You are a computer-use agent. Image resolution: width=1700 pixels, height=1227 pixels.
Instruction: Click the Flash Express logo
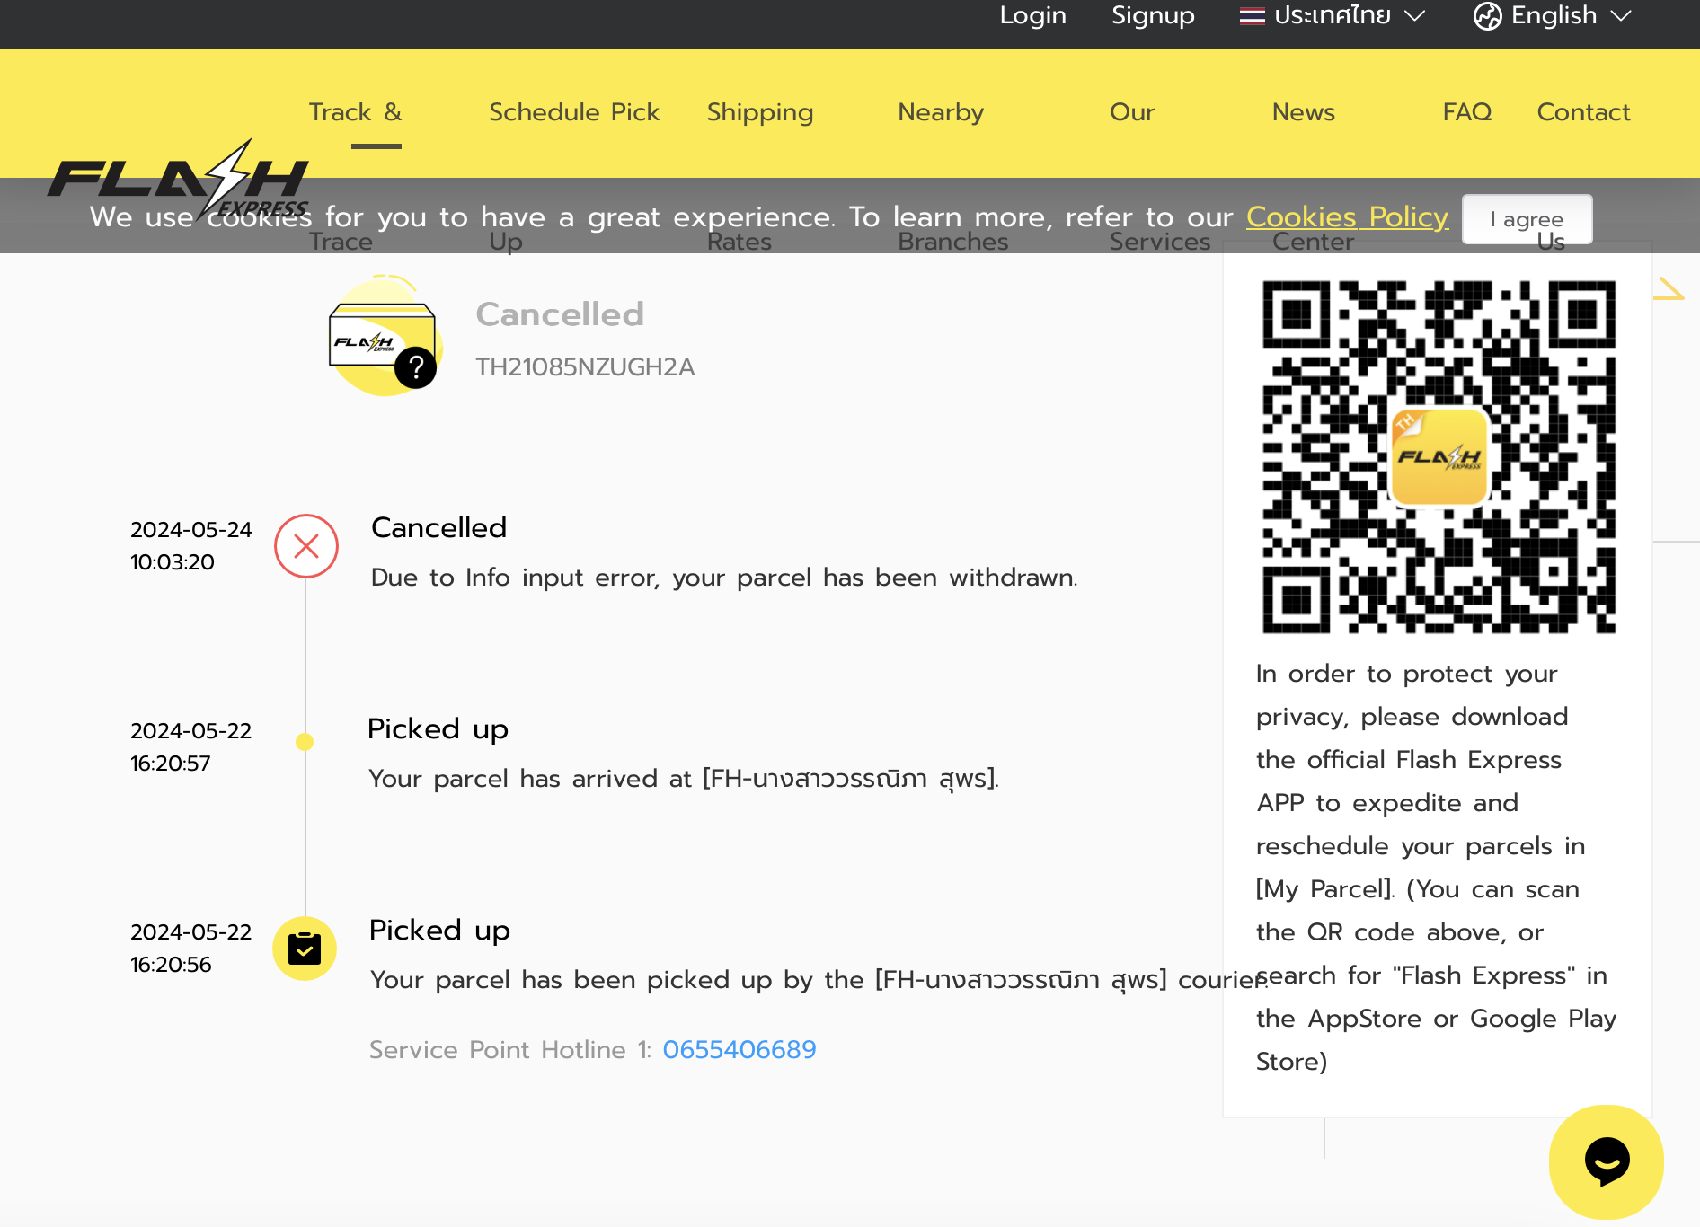coord(178,180)
